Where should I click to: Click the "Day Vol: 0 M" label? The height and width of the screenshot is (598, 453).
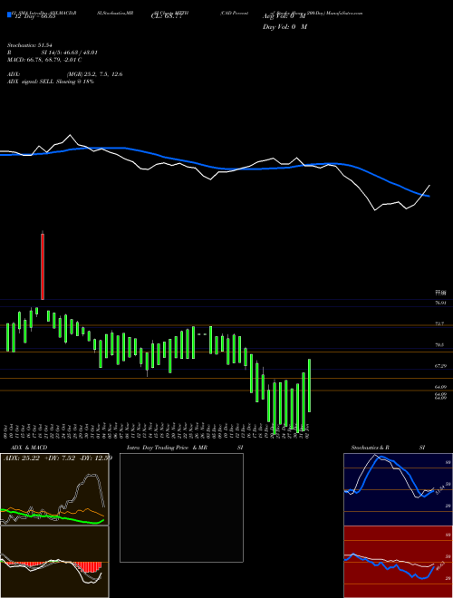pos(284,27)
